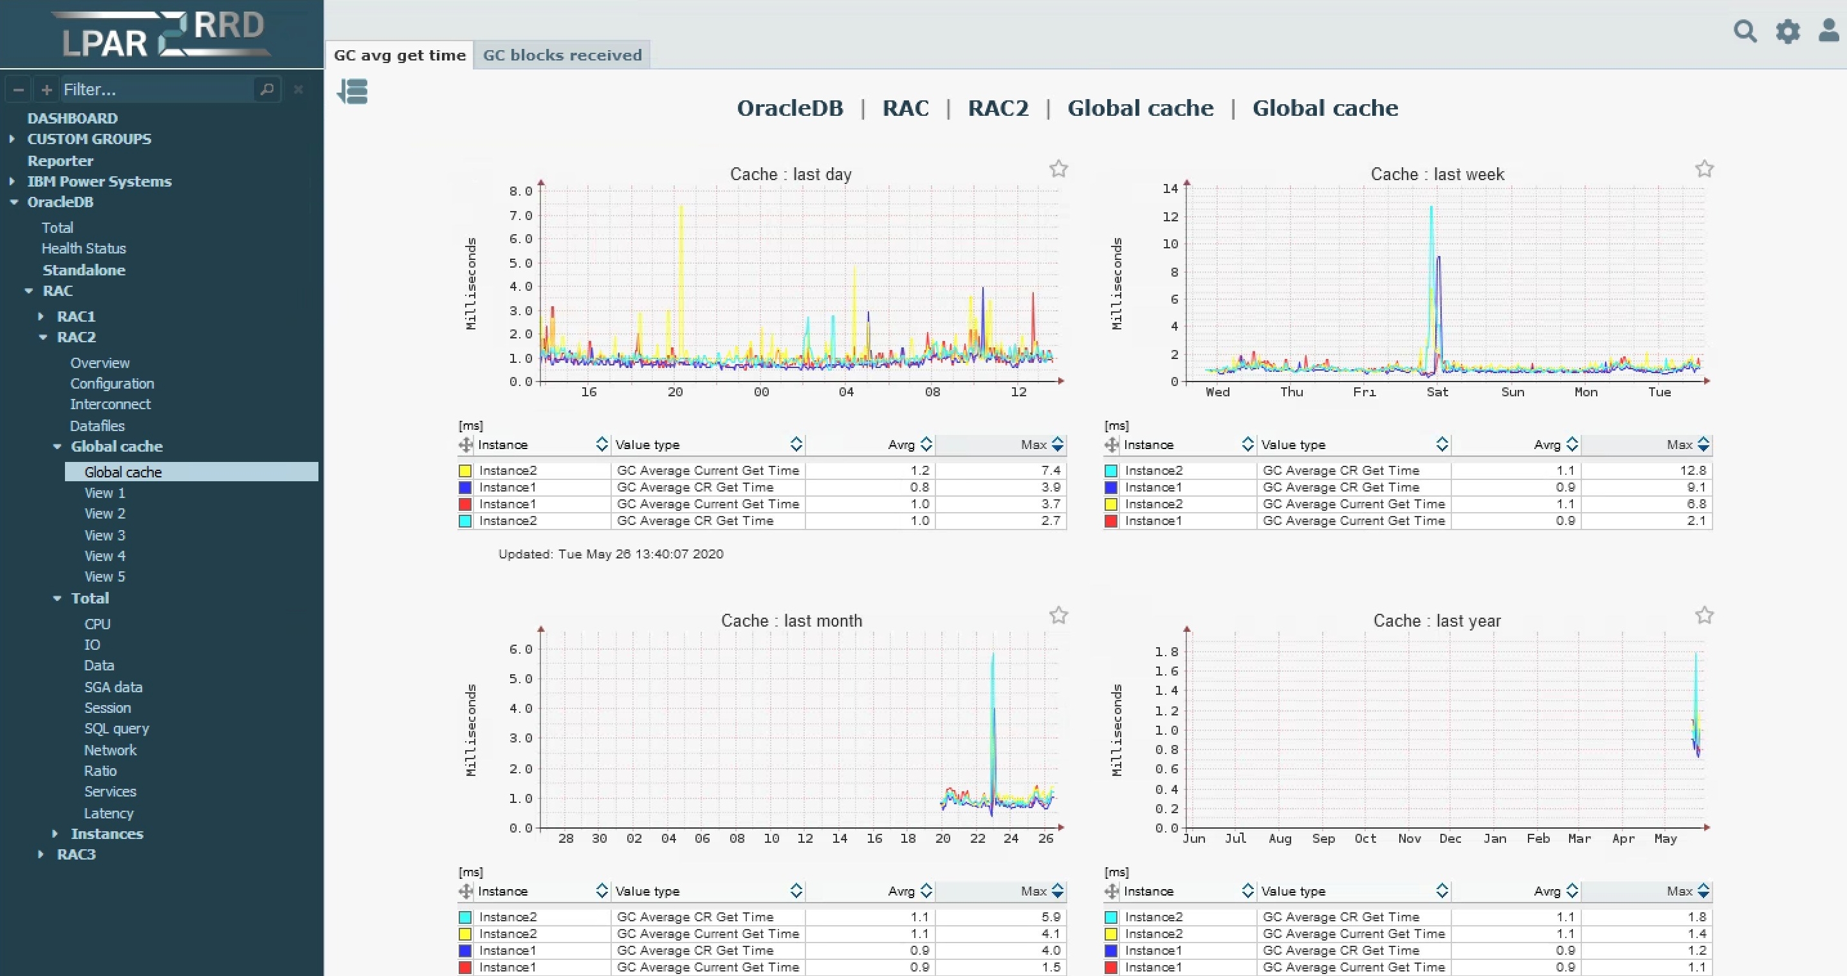1847x976 pixels.
Task: Collapse the Total folder under RAC2
Action: (57, 598)
